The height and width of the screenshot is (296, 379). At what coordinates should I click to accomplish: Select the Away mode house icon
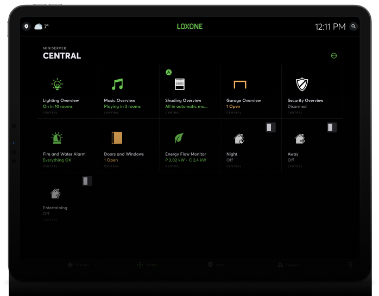300,138
